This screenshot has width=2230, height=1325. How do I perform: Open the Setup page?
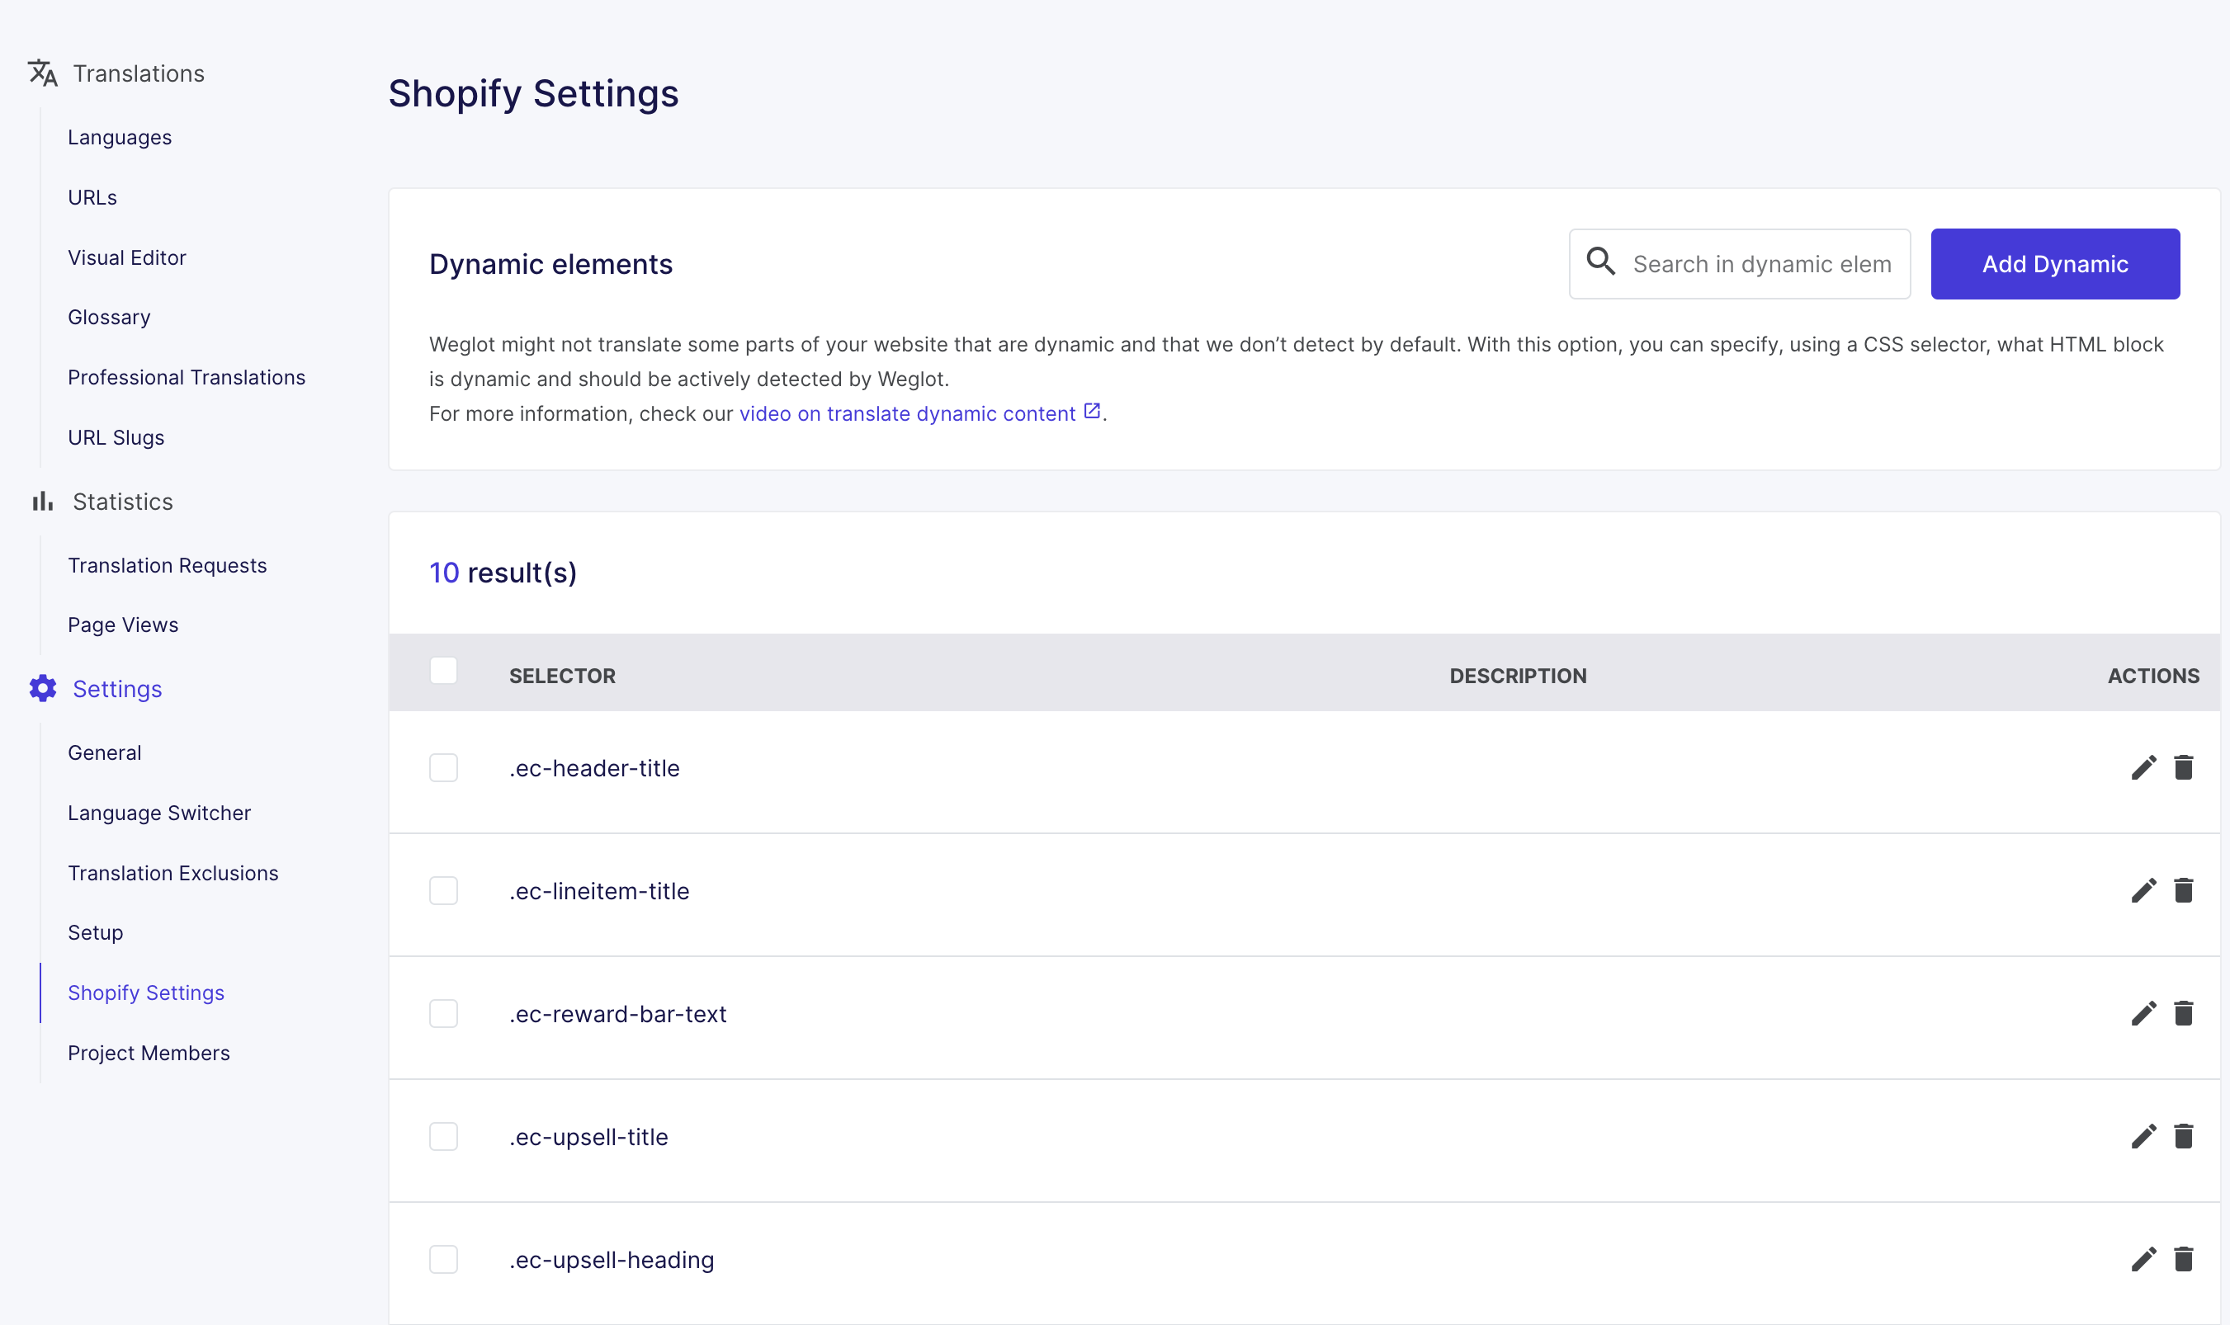pyautogui.click(x=96, y=932)
